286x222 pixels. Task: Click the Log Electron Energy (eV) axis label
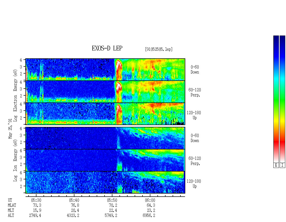(x=15, y=95)
